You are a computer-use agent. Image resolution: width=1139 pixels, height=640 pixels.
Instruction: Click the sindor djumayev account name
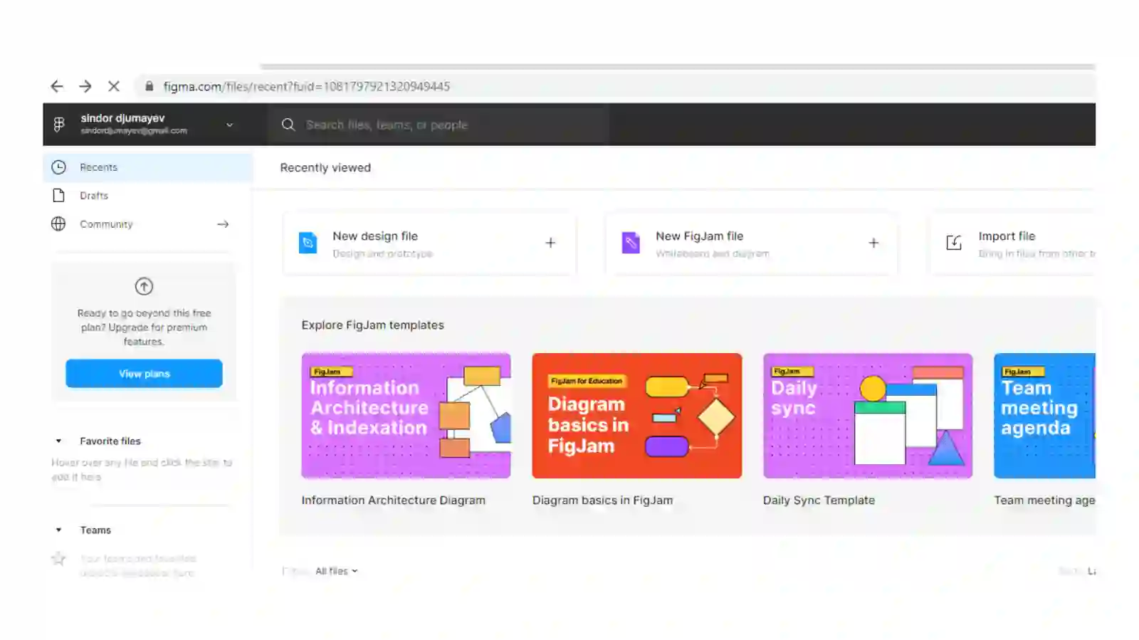pyautogui.click(x=122, y=118)
